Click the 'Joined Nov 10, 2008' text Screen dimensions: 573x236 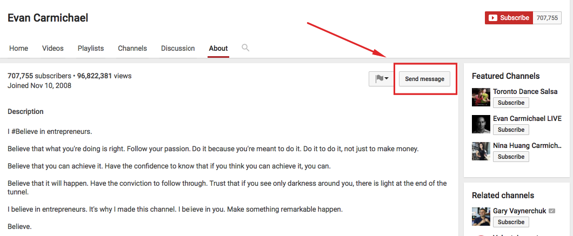(x=39, y=85)
